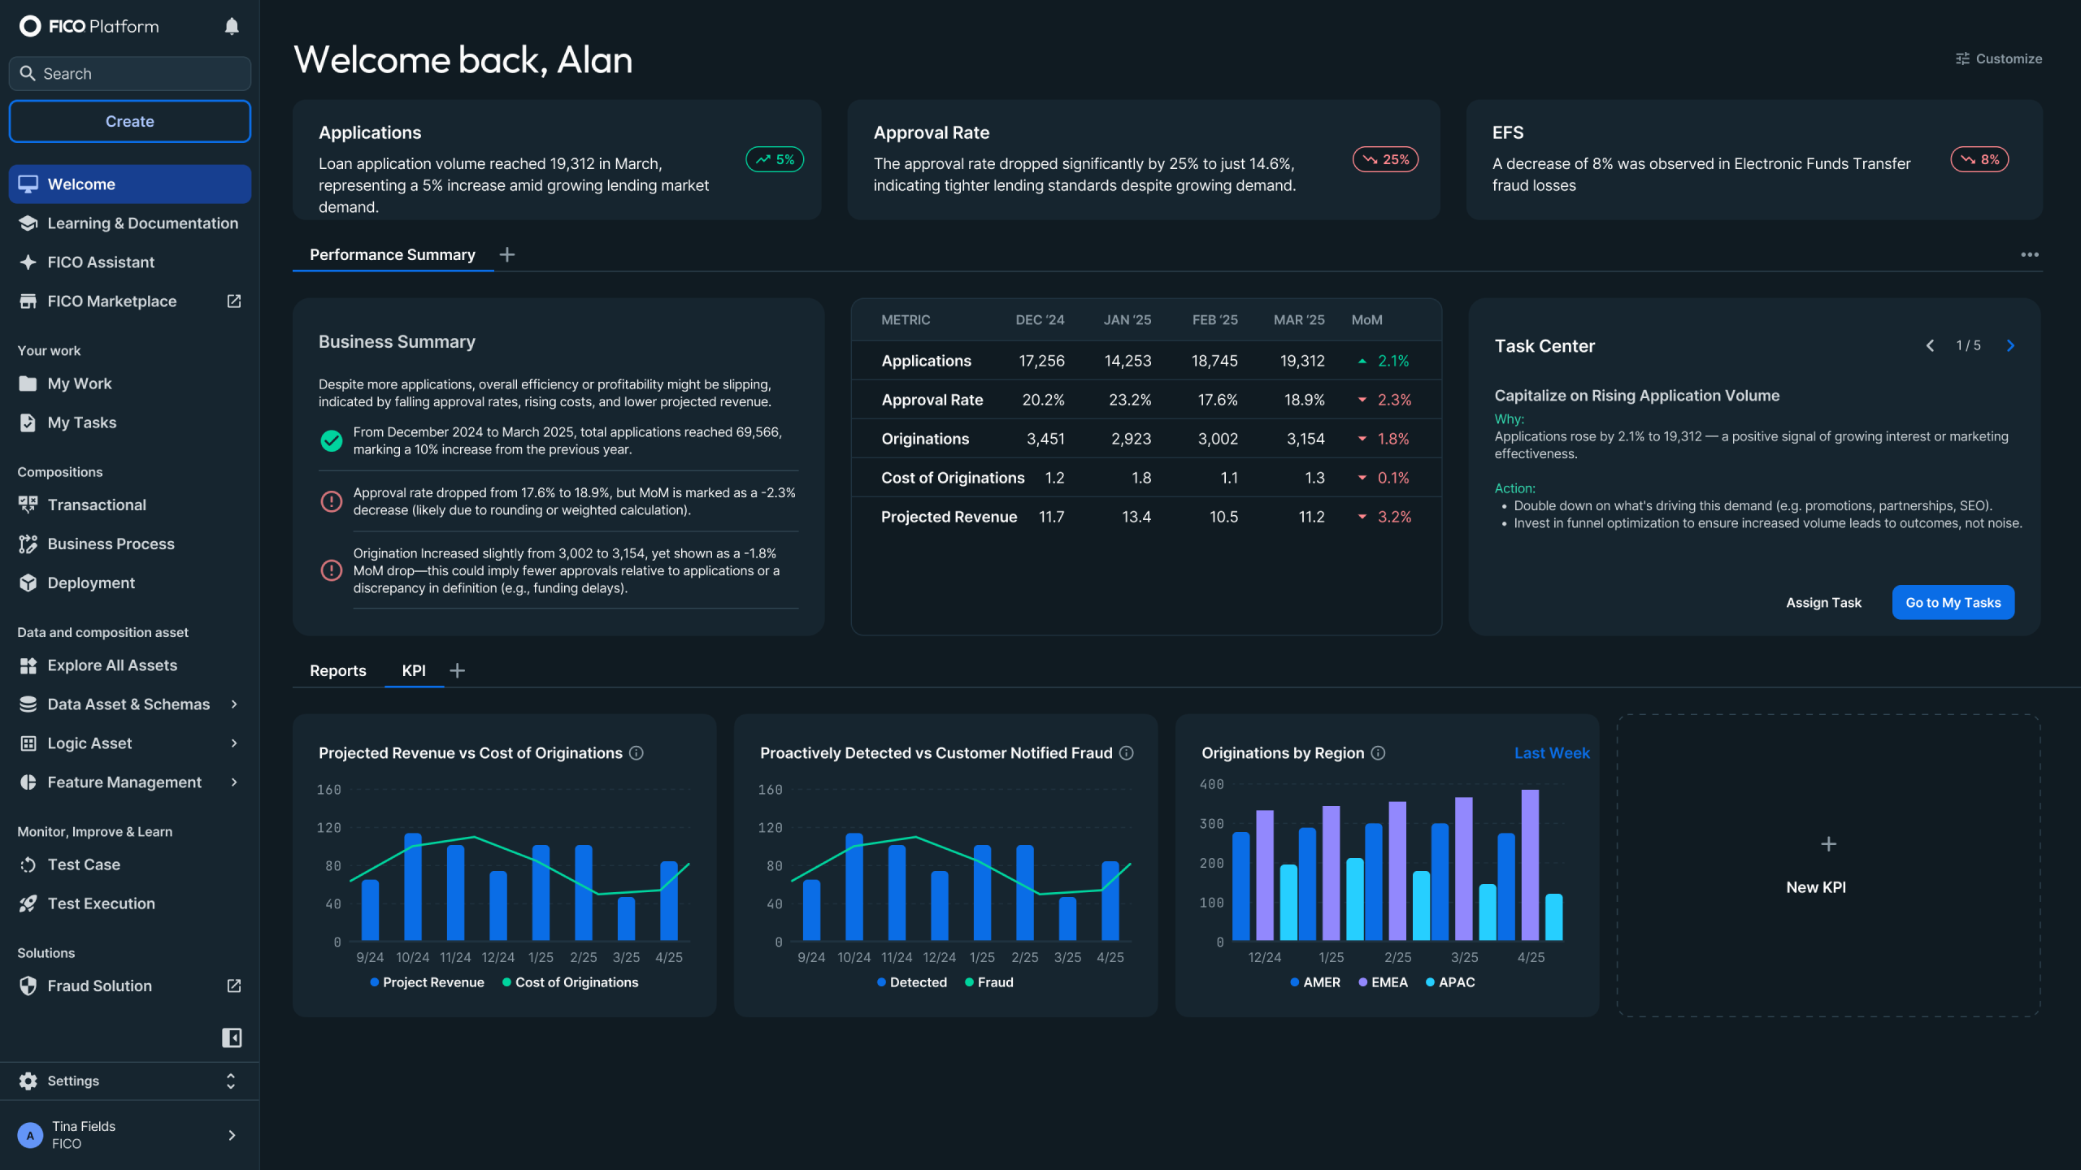Click the user avatar

pos(30,1135)
